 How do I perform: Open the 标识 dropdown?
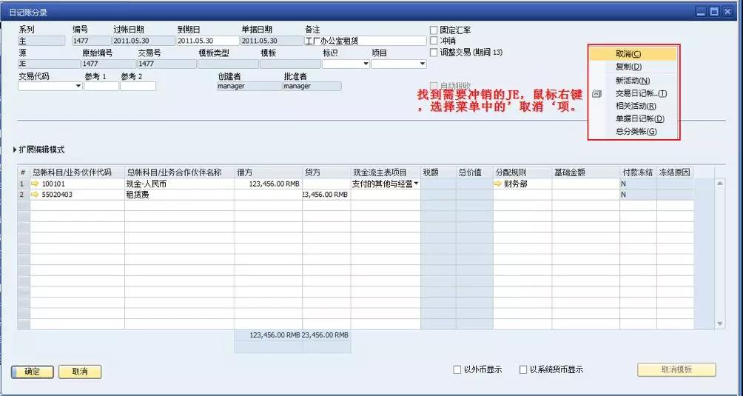[x=366, y=64]
